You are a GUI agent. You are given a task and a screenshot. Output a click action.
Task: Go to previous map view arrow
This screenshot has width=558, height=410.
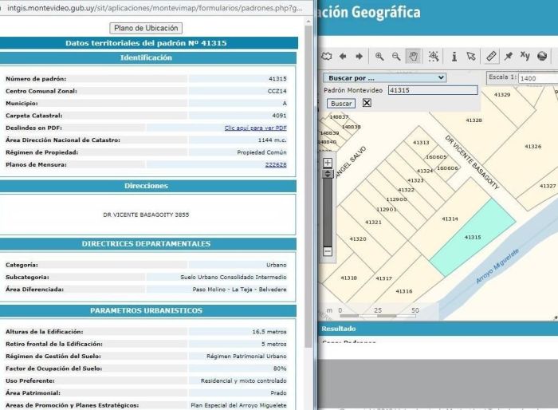pos(343,57)
